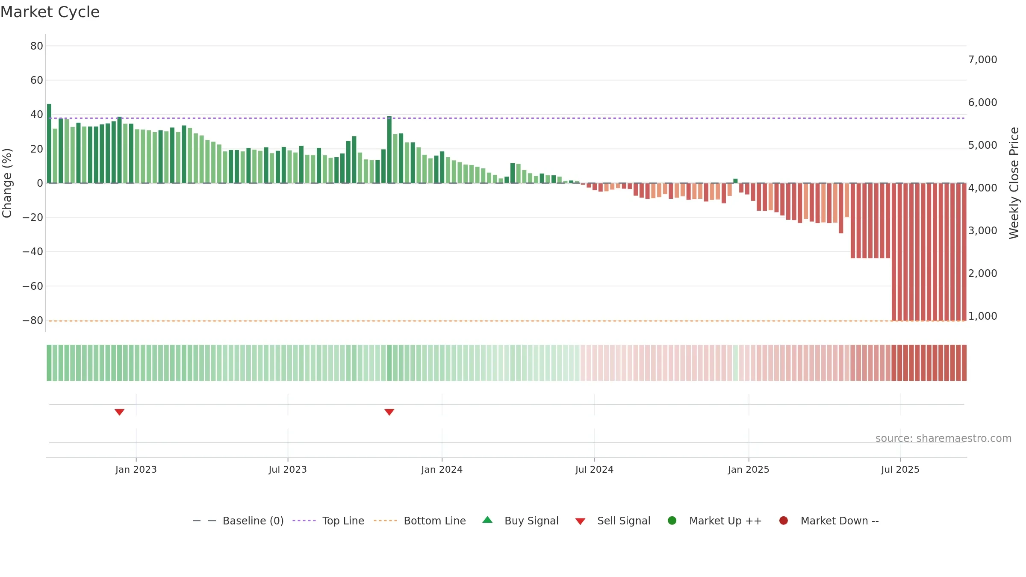Click the tallest first green bar near 46%
This screenshot has height=577, width=1026.
(49, 143)
